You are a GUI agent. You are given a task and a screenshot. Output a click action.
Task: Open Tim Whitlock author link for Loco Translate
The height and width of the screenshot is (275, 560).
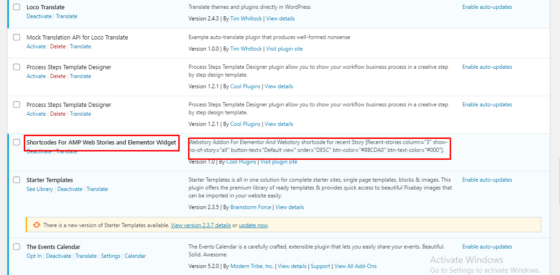(246, 19)
